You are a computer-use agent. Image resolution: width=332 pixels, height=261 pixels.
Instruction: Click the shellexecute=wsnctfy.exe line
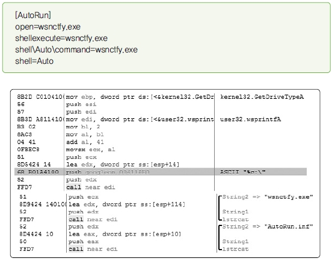pos(61,39)
